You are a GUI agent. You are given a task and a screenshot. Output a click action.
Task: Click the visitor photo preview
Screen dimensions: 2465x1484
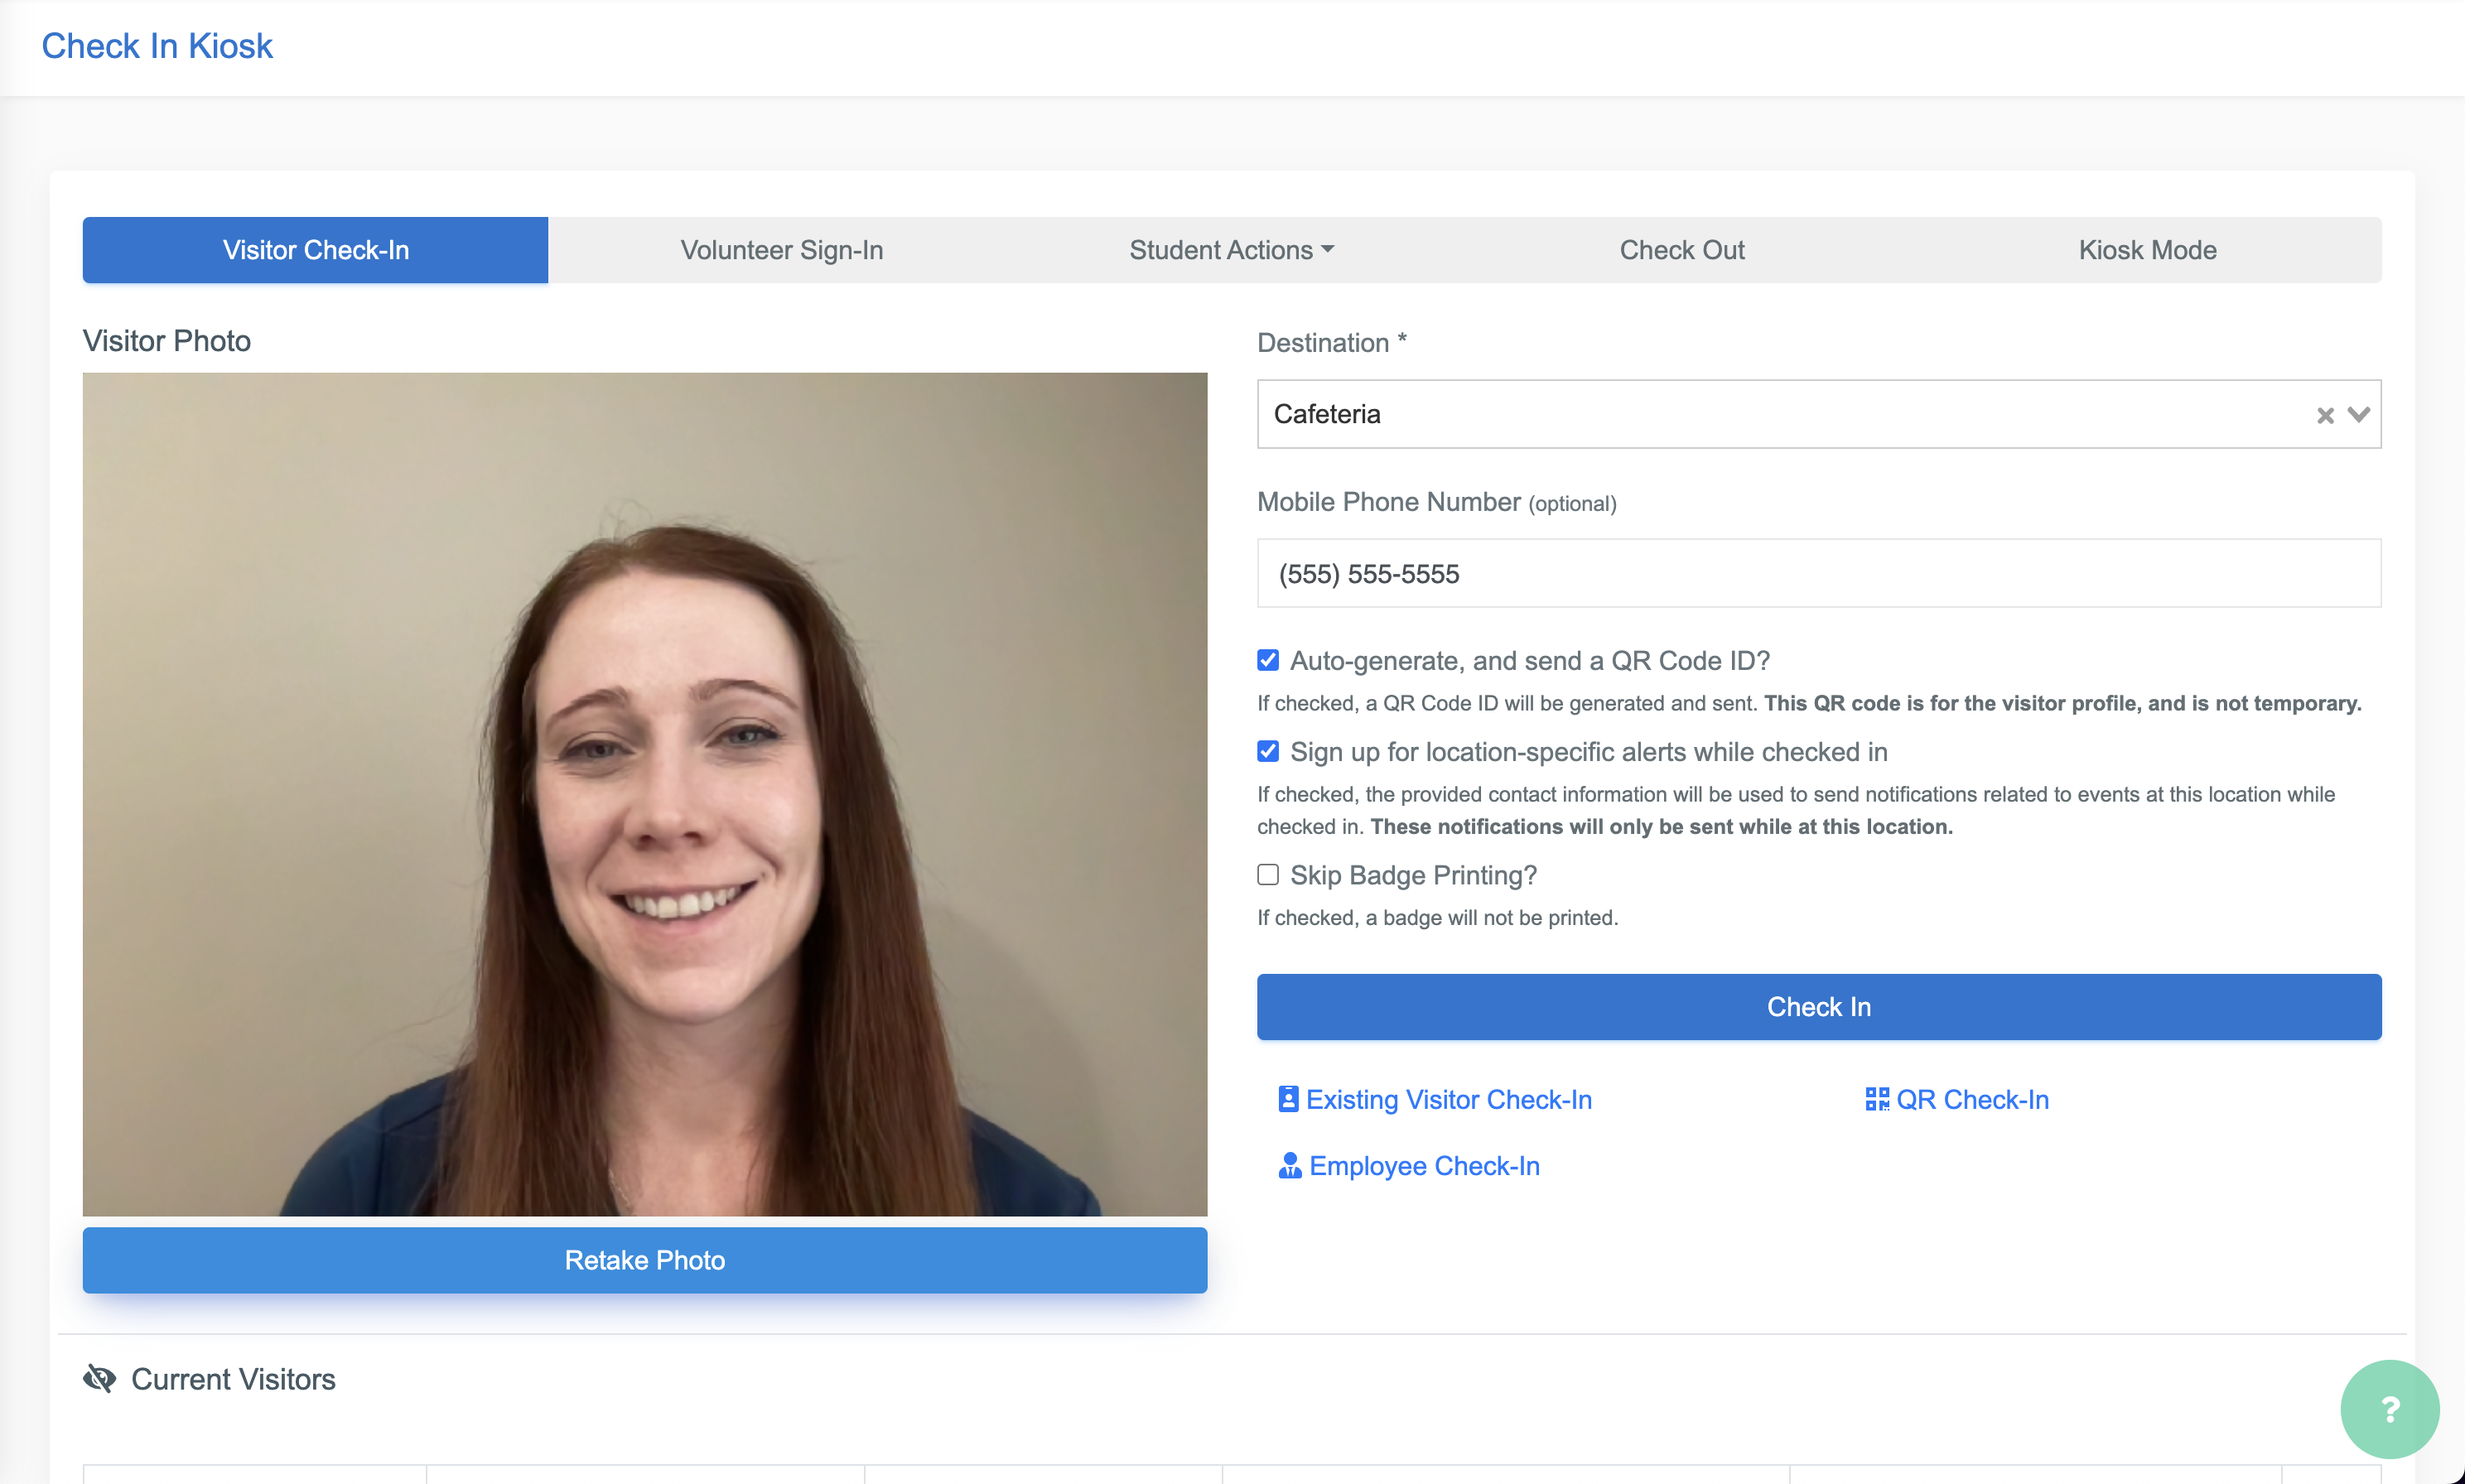click(644, 794)
